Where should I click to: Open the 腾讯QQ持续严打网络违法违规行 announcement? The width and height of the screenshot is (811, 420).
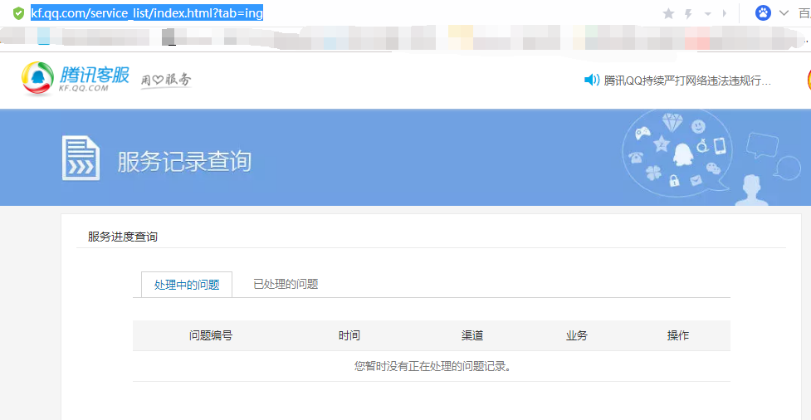687,81
